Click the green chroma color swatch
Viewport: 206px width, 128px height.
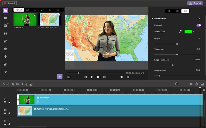188,31
